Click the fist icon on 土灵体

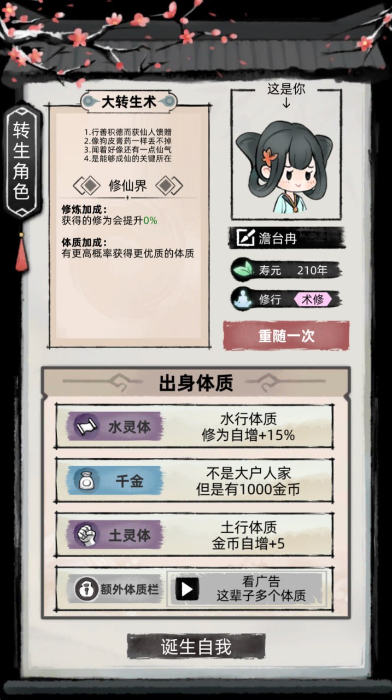click(85, 534)
